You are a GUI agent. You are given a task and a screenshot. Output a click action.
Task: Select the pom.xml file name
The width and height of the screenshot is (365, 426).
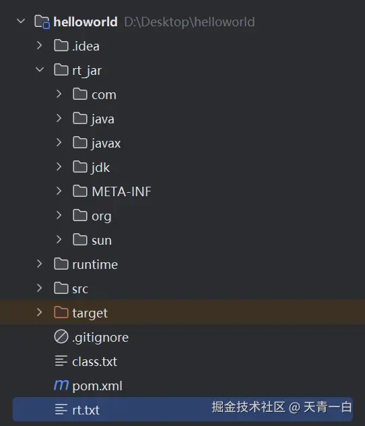[97, 386]
